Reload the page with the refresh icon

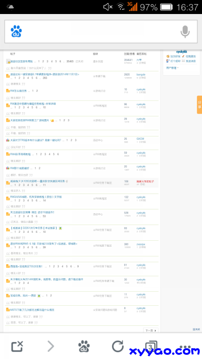coord(117,346)
